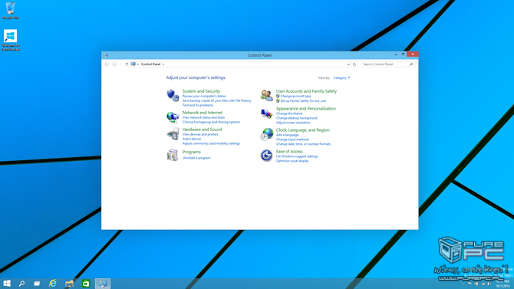Open the Network and Internet globe icon
The height and width of the screenshot is (289, 514).
coord(173,117)
